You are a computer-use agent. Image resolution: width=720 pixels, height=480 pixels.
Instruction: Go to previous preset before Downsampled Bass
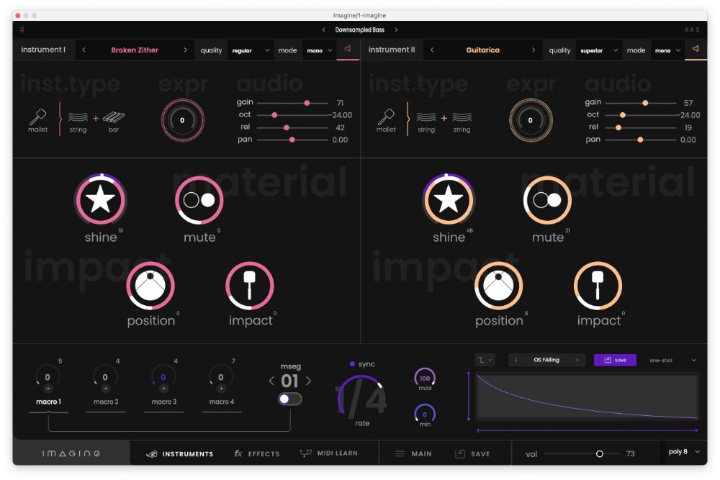tap(324, 30)
